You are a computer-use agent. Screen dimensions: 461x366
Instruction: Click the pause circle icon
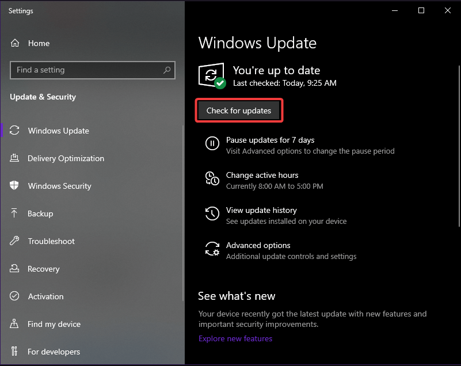pos(212,143)
